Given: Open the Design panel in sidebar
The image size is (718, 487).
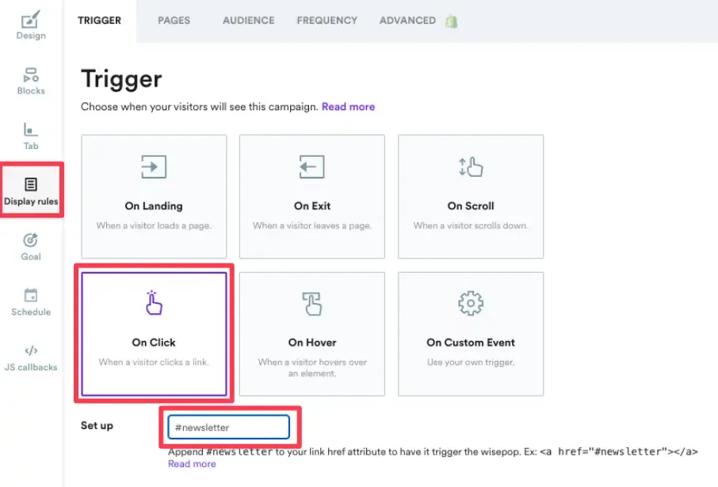Looking at the screenshot, I should click(31, 25).
